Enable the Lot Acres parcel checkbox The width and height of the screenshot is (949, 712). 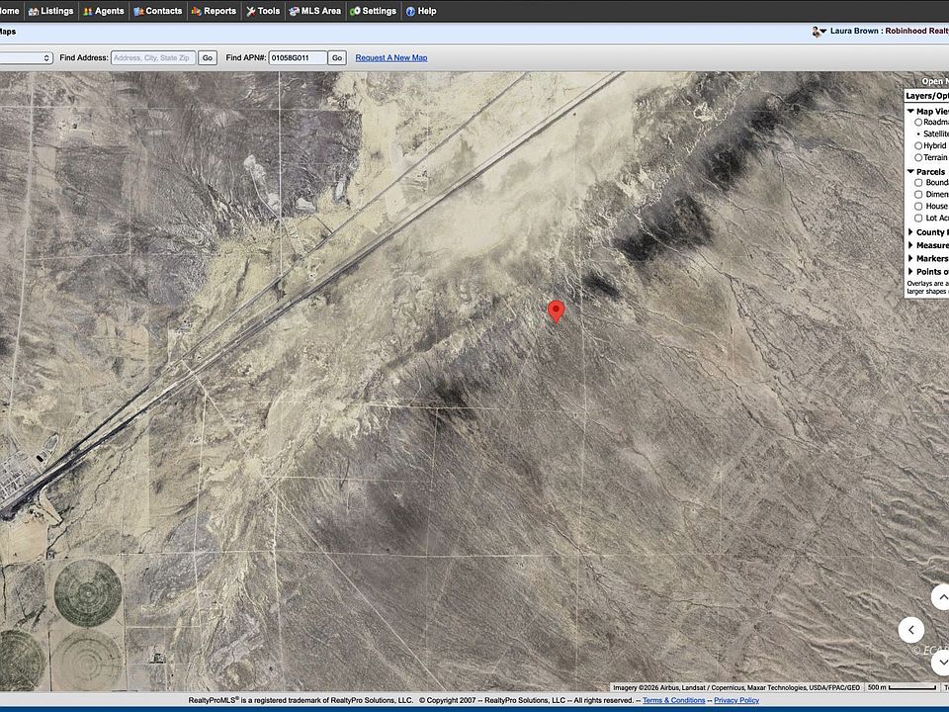click(x=918, y=218)
